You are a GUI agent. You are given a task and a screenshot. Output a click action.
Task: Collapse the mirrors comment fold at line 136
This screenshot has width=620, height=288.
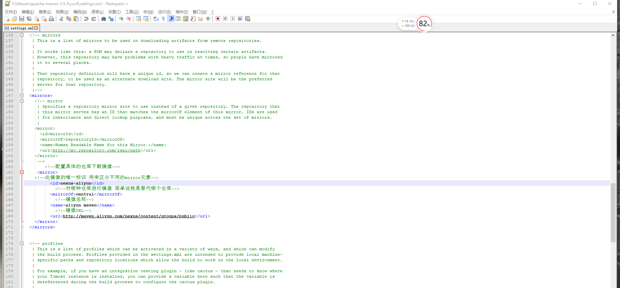pos(22,35)
